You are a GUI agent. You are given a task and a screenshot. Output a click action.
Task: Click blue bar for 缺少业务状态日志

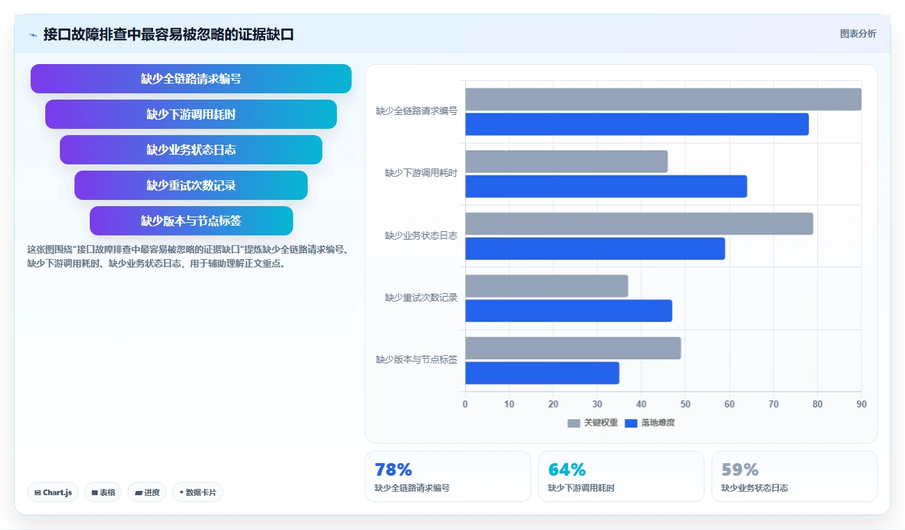(x=595, y=249)
